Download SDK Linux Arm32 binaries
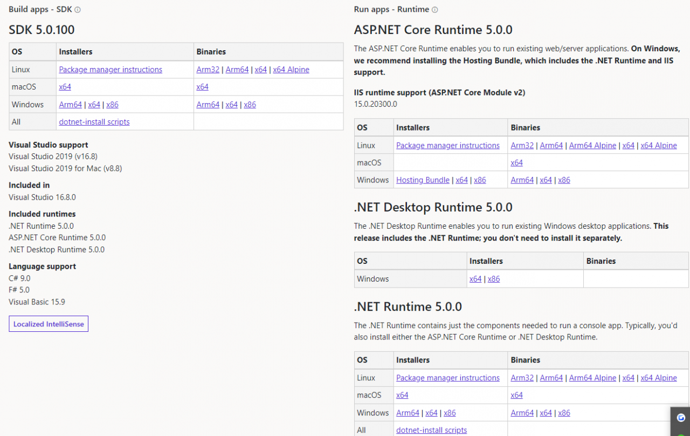 (208, 70)
